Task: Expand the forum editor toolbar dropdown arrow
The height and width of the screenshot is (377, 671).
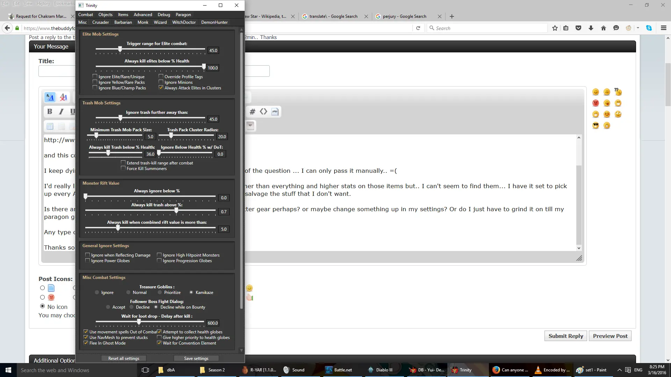Action: coord(250,126)
